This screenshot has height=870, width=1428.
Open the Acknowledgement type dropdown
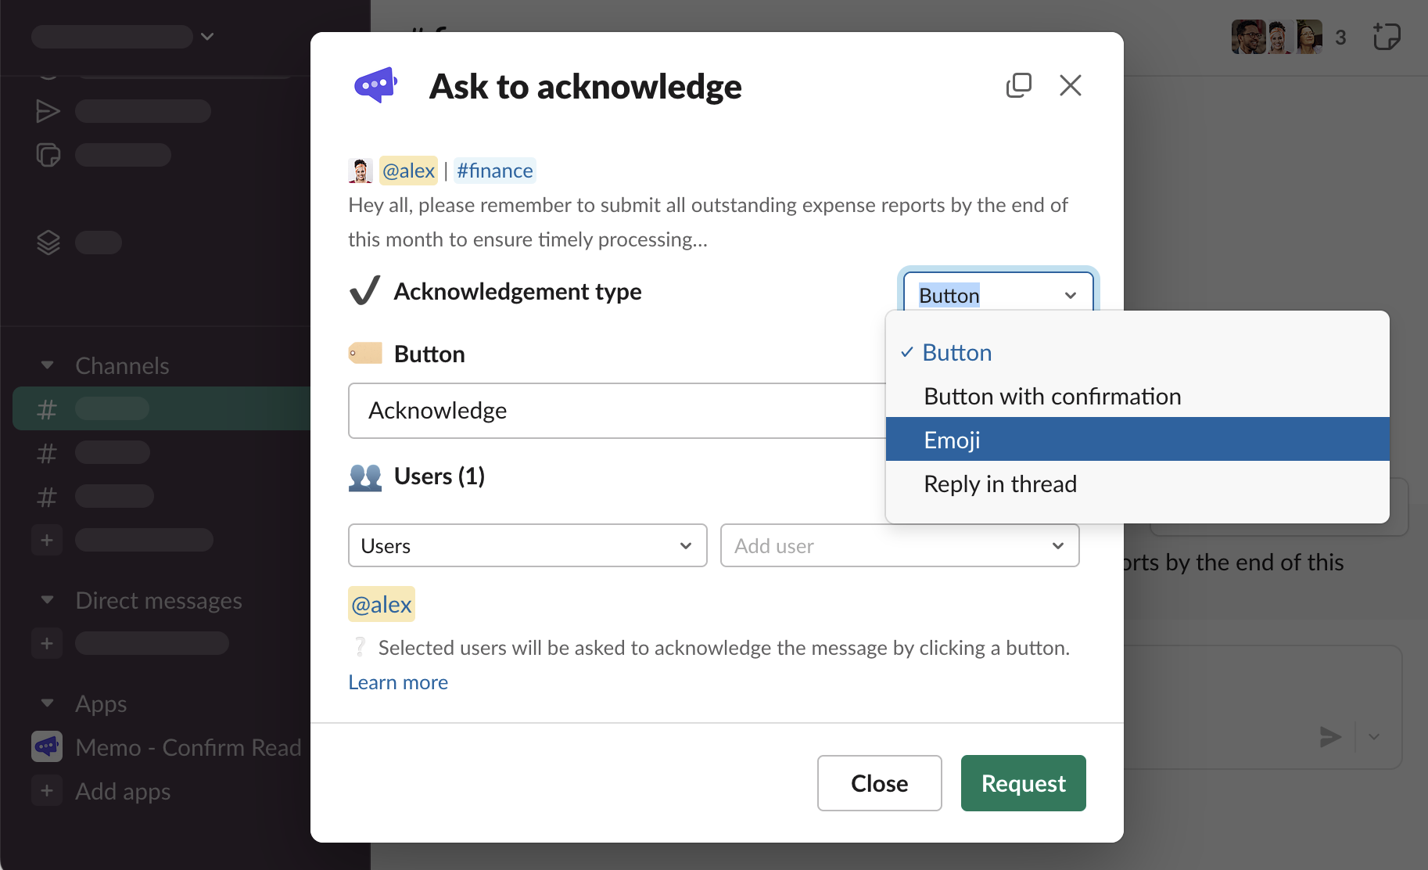click(997, 295)
